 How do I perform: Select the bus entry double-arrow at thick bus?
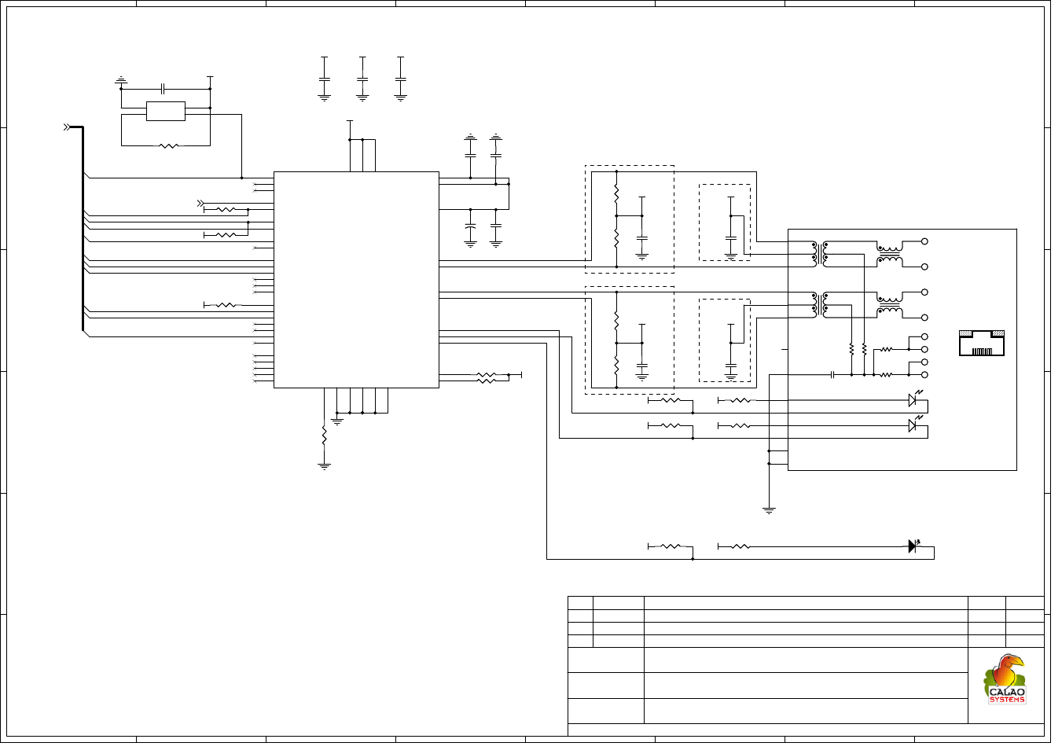click(x=68, y=127)
